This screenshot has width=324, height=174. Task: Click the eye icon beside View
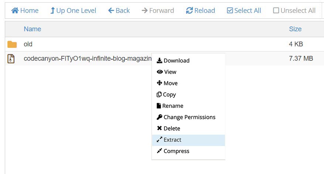pyautogui.click(x=160, y=72)
